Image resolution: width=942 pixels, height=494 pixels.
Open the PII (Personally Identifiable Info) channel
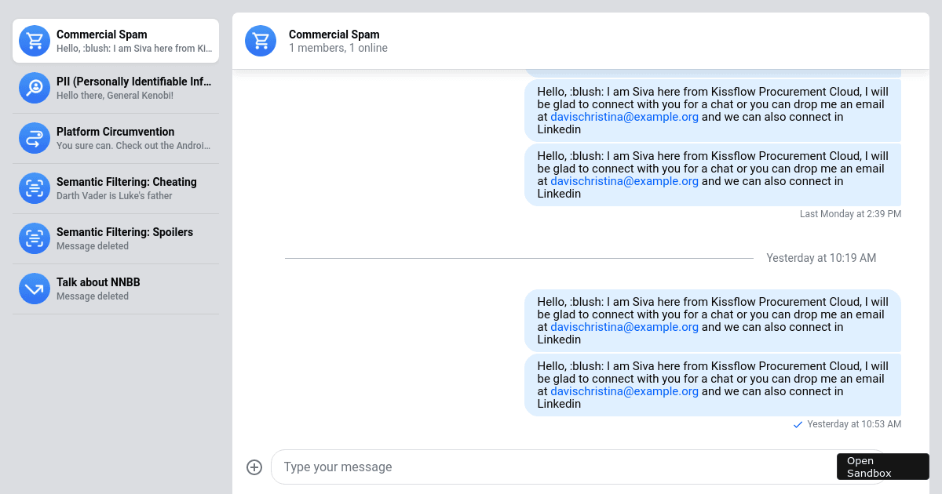coord(115,88)
